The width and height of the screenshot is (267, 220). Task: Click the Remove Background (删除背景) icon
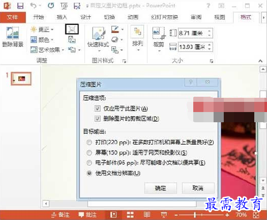(12, 33)
